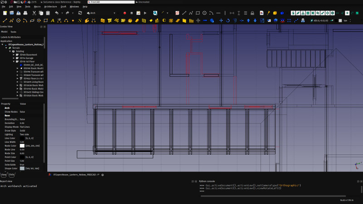Switch to the Tasks tab
The image size is (363, 204).
14,32
